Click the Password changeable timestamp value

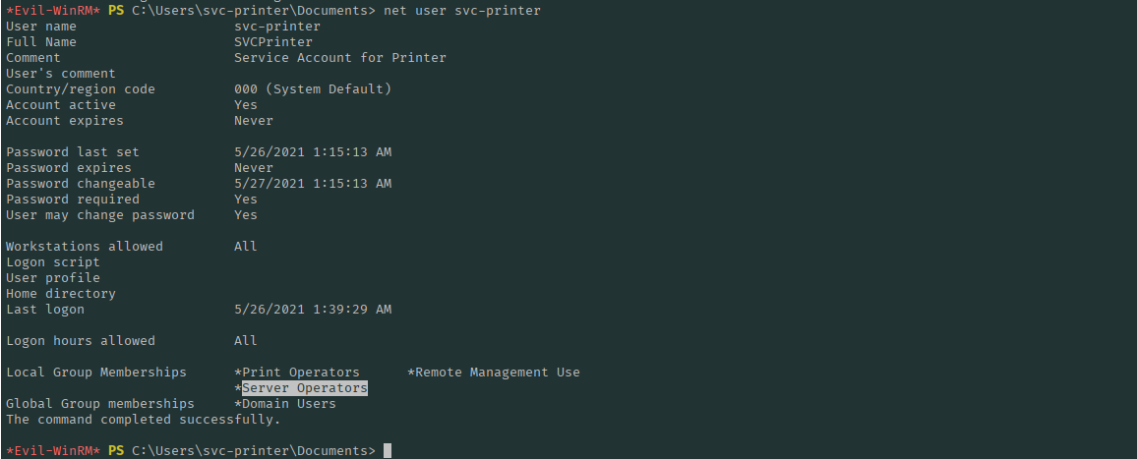pos(312,184)
